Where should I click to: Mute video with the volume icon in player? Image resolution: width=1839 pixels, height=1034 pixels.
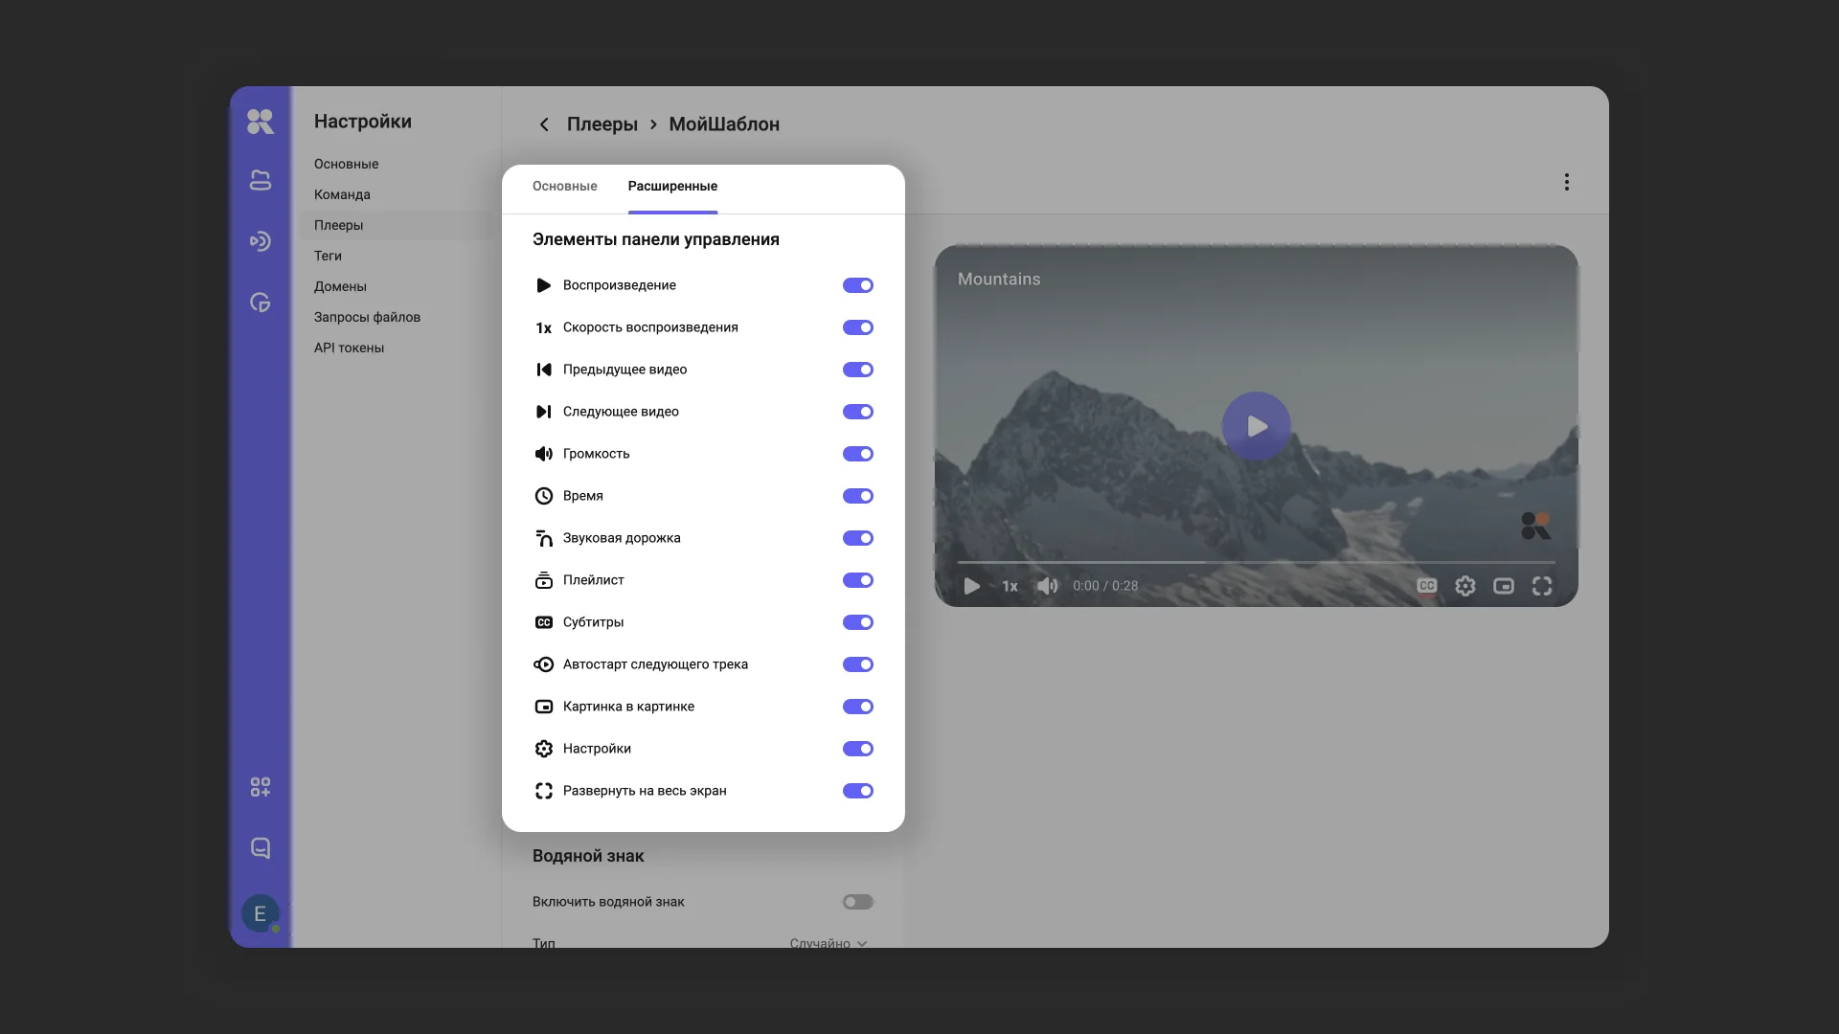(x=1047, y=586)
